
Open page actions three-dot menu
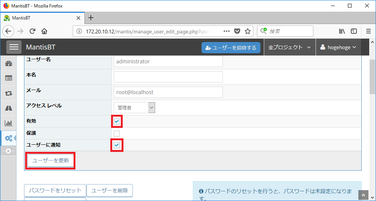click(x=227, y=31)
